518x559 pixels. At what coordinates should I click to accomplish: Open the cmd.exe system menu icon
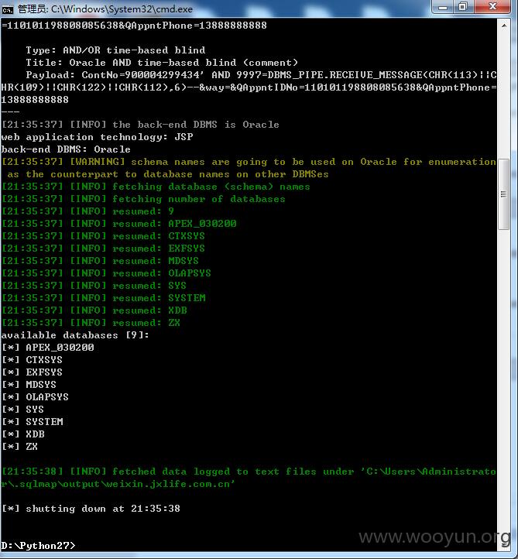point(8,9)
